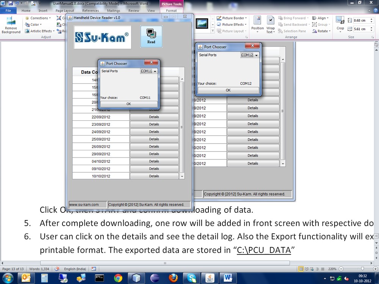Click the shape width field 5.61 cm
379x284 pixels.
point(361,29)
